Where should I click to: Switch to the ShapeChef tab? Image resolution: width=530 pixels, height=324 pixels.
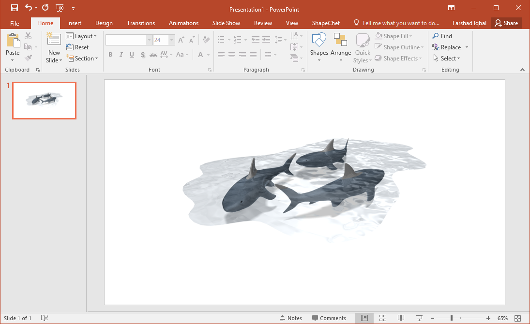(x=326, y=23)
